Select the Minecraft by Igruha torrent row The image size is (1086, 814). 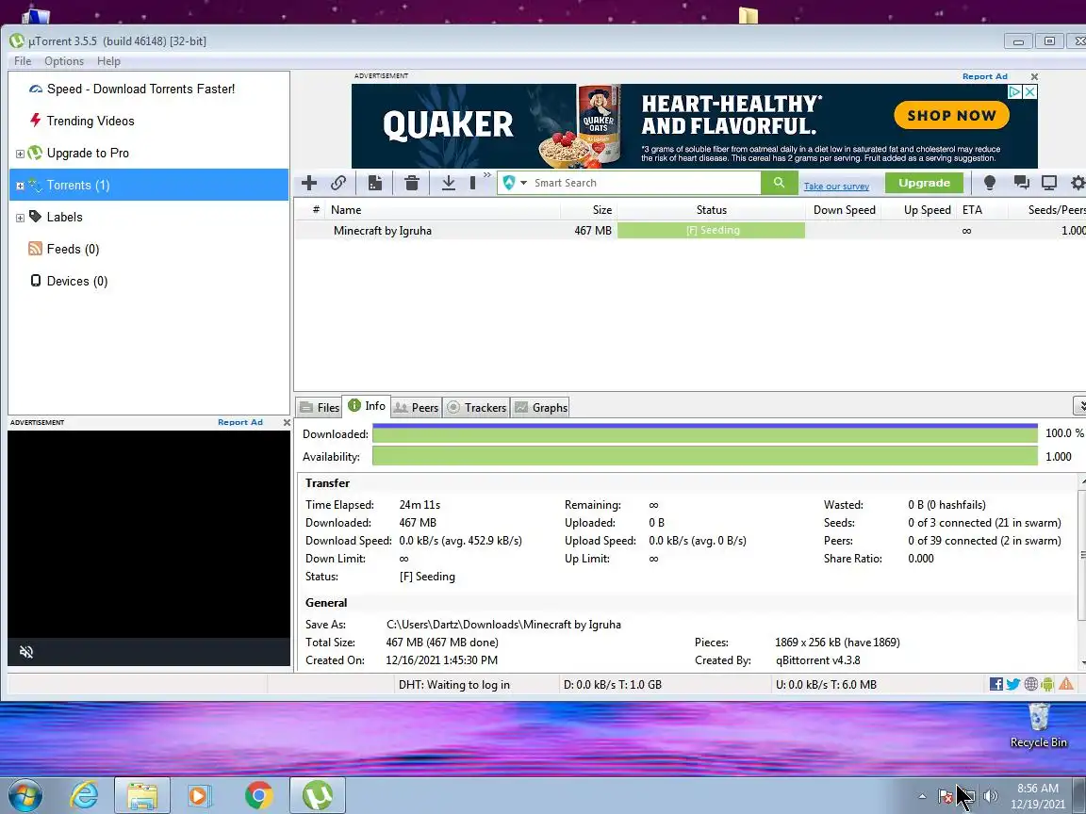pyautogui.click(x=690, y=231)
